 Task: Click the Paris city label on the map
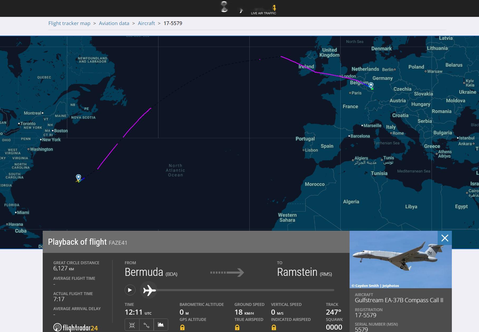pyautogui.click(x=356, y=93)
